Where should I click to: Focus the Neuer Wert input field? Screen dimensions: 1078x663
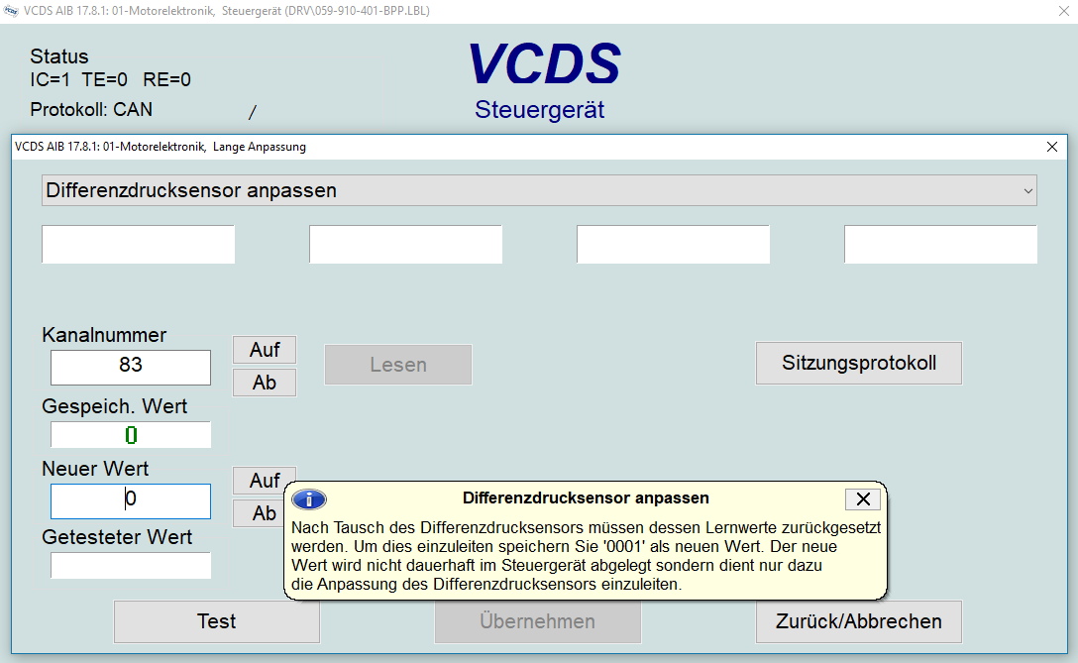(131, 500)
